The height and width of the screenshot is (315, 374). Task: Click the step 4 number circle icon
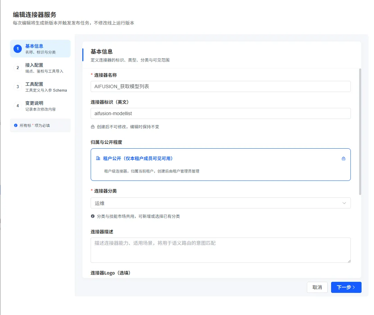[x=17, y=106]
